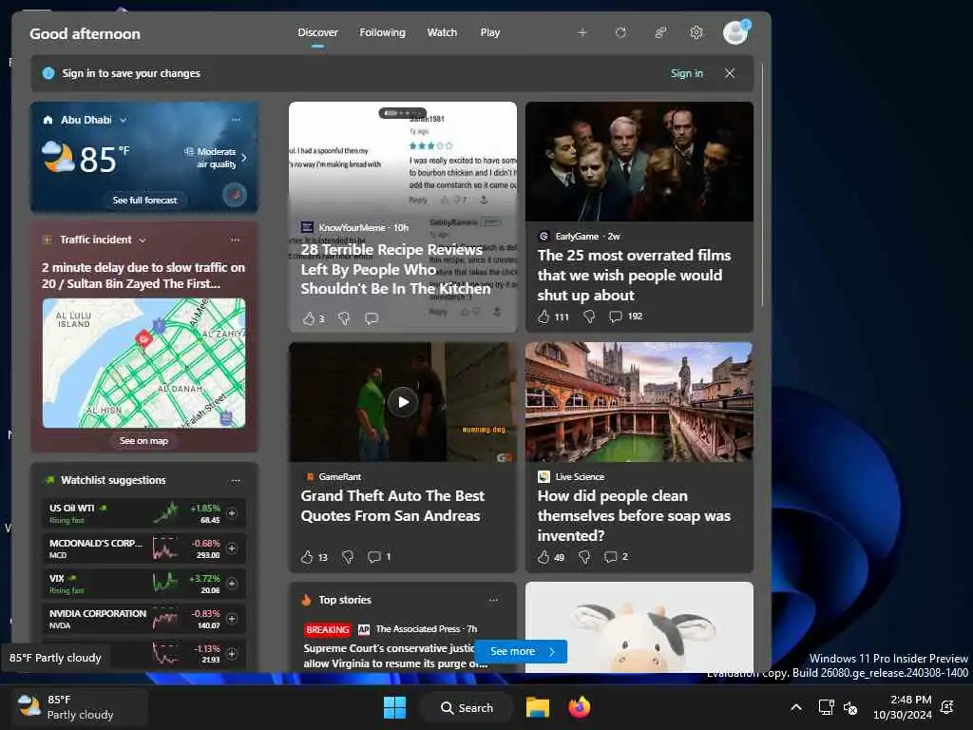This screenshot has height=730, width=973.
Task: Select the carousel page indicator on the recipe card
Action: (403, 114)
